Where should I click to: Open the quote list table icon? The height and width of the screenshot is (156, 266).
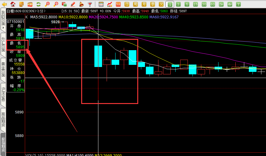click(x=101, y=4)
